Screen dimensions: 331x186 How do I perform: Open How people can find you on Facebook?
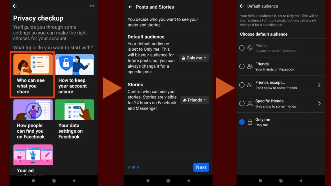(x=33, y=120)
